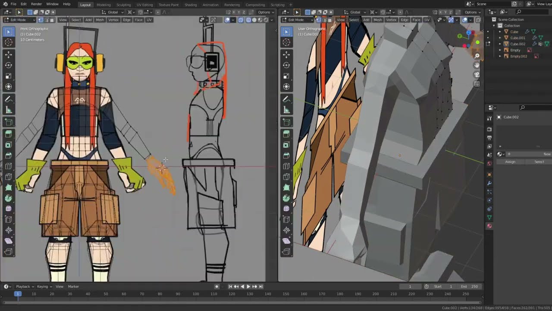Screen dimensions: 552x311
Task: Select the Measure tool in the left viewport
Action: [9, 110]
